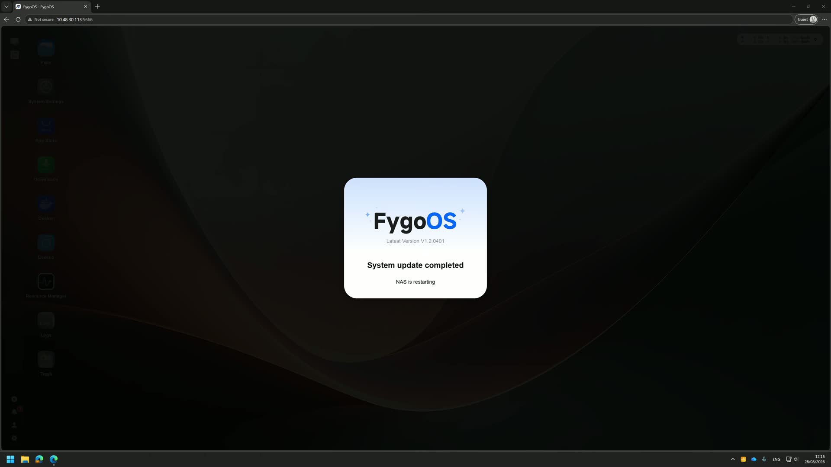This screenshot has height=467, width=831.
Task: Expand the double-chevron in top-right status widget
Action: click(x=815, y=39)
